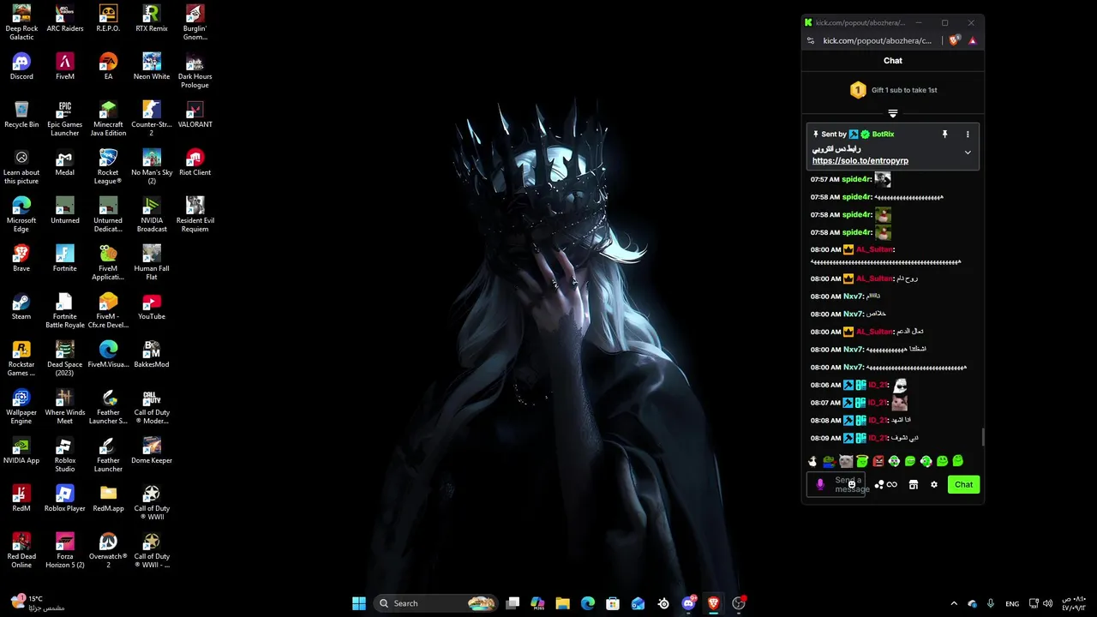This screenshot has width=1097, height=617.
Task: Select the crying cat emote
Action: pos(846,461)
